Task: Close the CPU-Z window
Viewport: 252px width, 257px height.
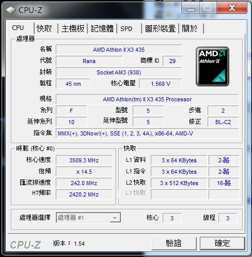Action: pos(232,8)
